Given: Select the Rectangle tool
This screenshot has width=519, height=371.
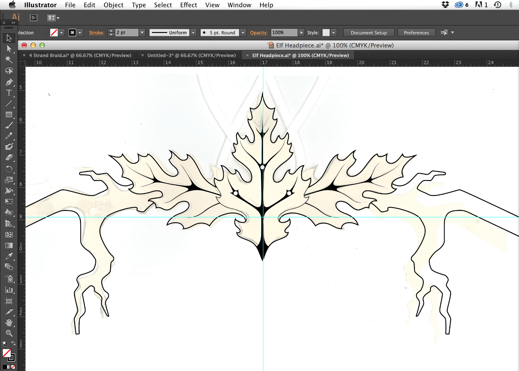Looking at the screenshot, I should coord(9,115).
